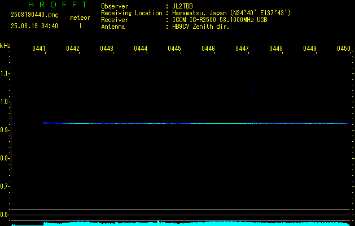Click the horizontal carrier signal line in spectrogram
Viewport: 355px width, 226px height.
(x=196, y=123)
